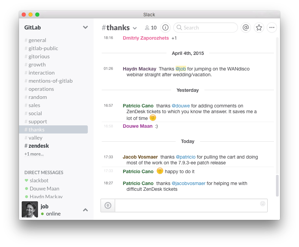This screenshot has height=247, width=299.
Task: Open the GitLab team menu chevron
Action: (85, 27)
